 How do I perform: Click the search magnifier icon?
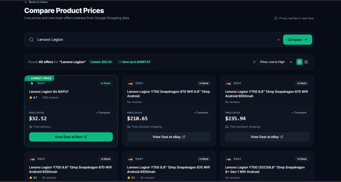[x=32, y=40]
